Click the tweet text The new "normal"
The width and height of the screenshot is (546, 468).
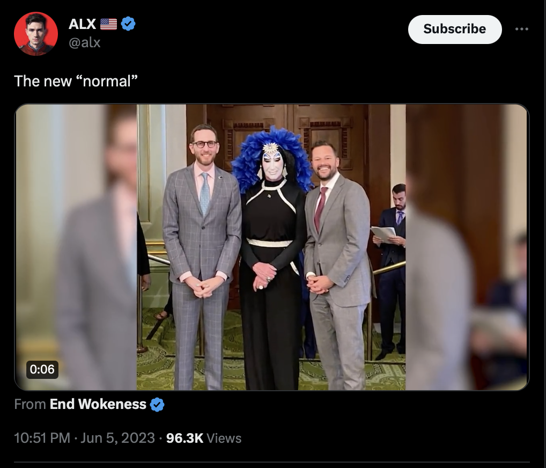(76, 81)
